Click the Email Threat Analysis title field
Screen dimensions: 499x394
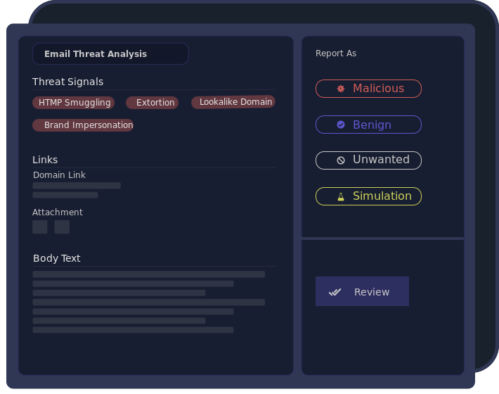coord(110,54)
